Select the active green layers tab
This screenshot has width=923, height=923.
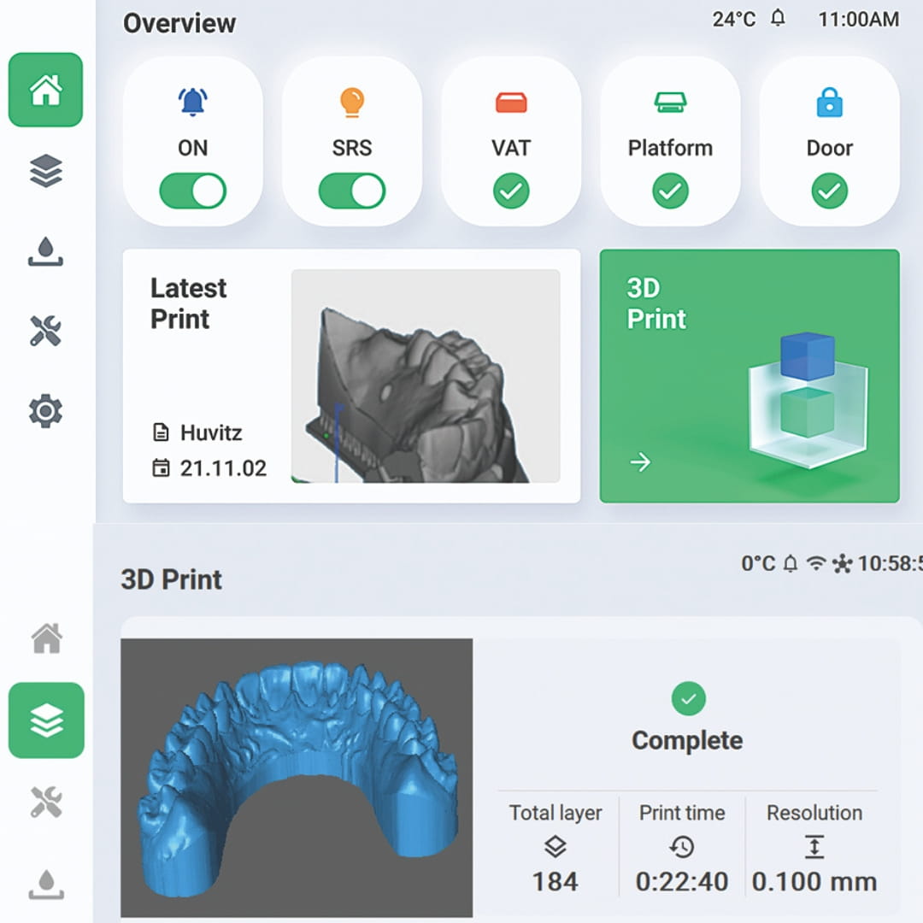[x=46, y=720]
